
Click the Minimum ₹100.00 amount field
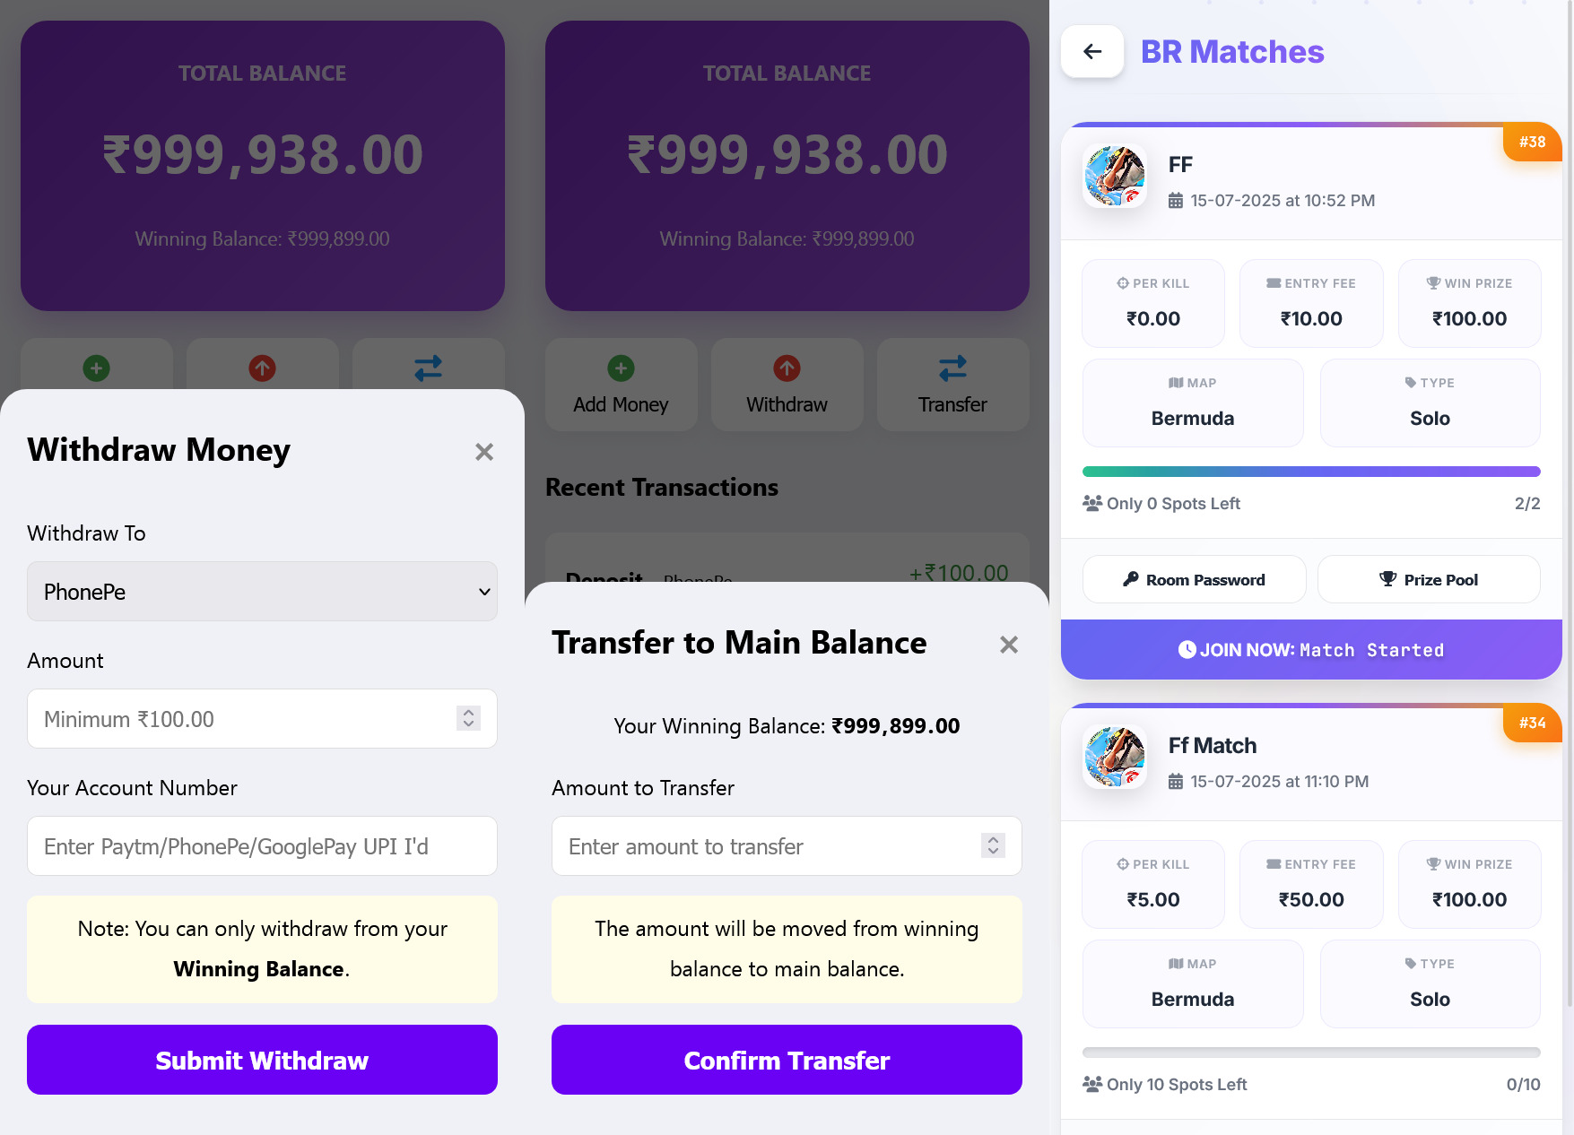[x=242, y=719]
